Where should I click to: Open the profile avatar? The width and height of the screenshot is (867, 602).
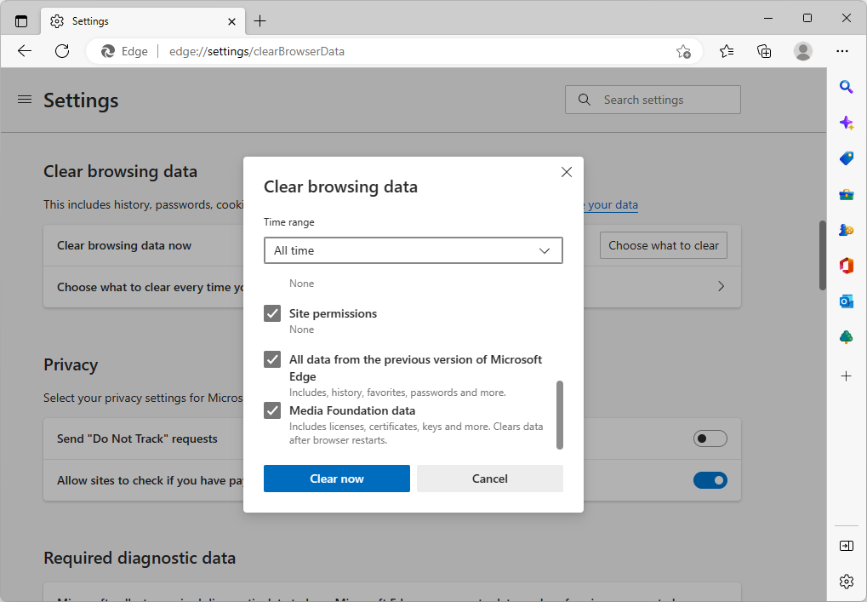click(x=803, y=51)
